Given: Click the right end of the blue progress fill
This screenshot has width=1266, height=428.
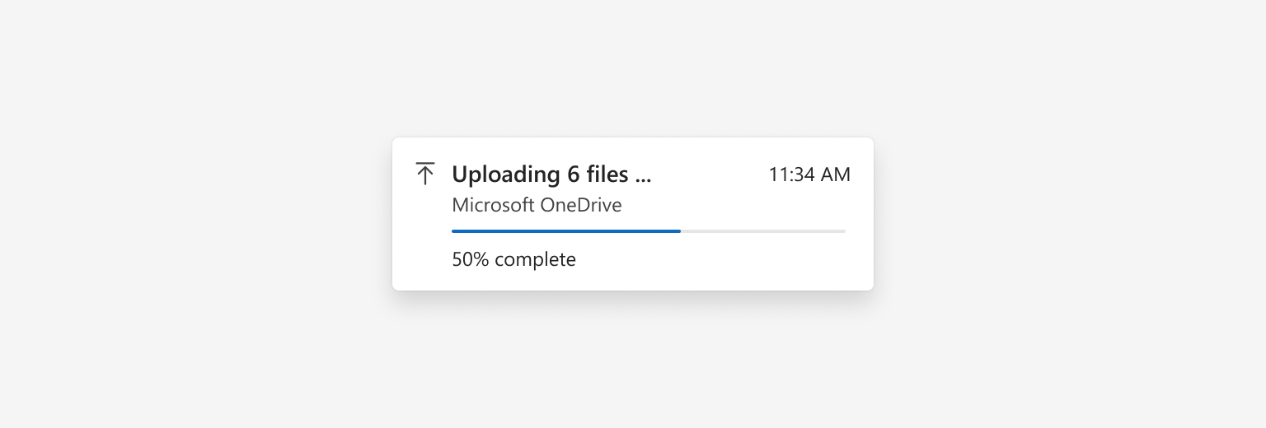Looking at the screenshot, I should (678, 231).
